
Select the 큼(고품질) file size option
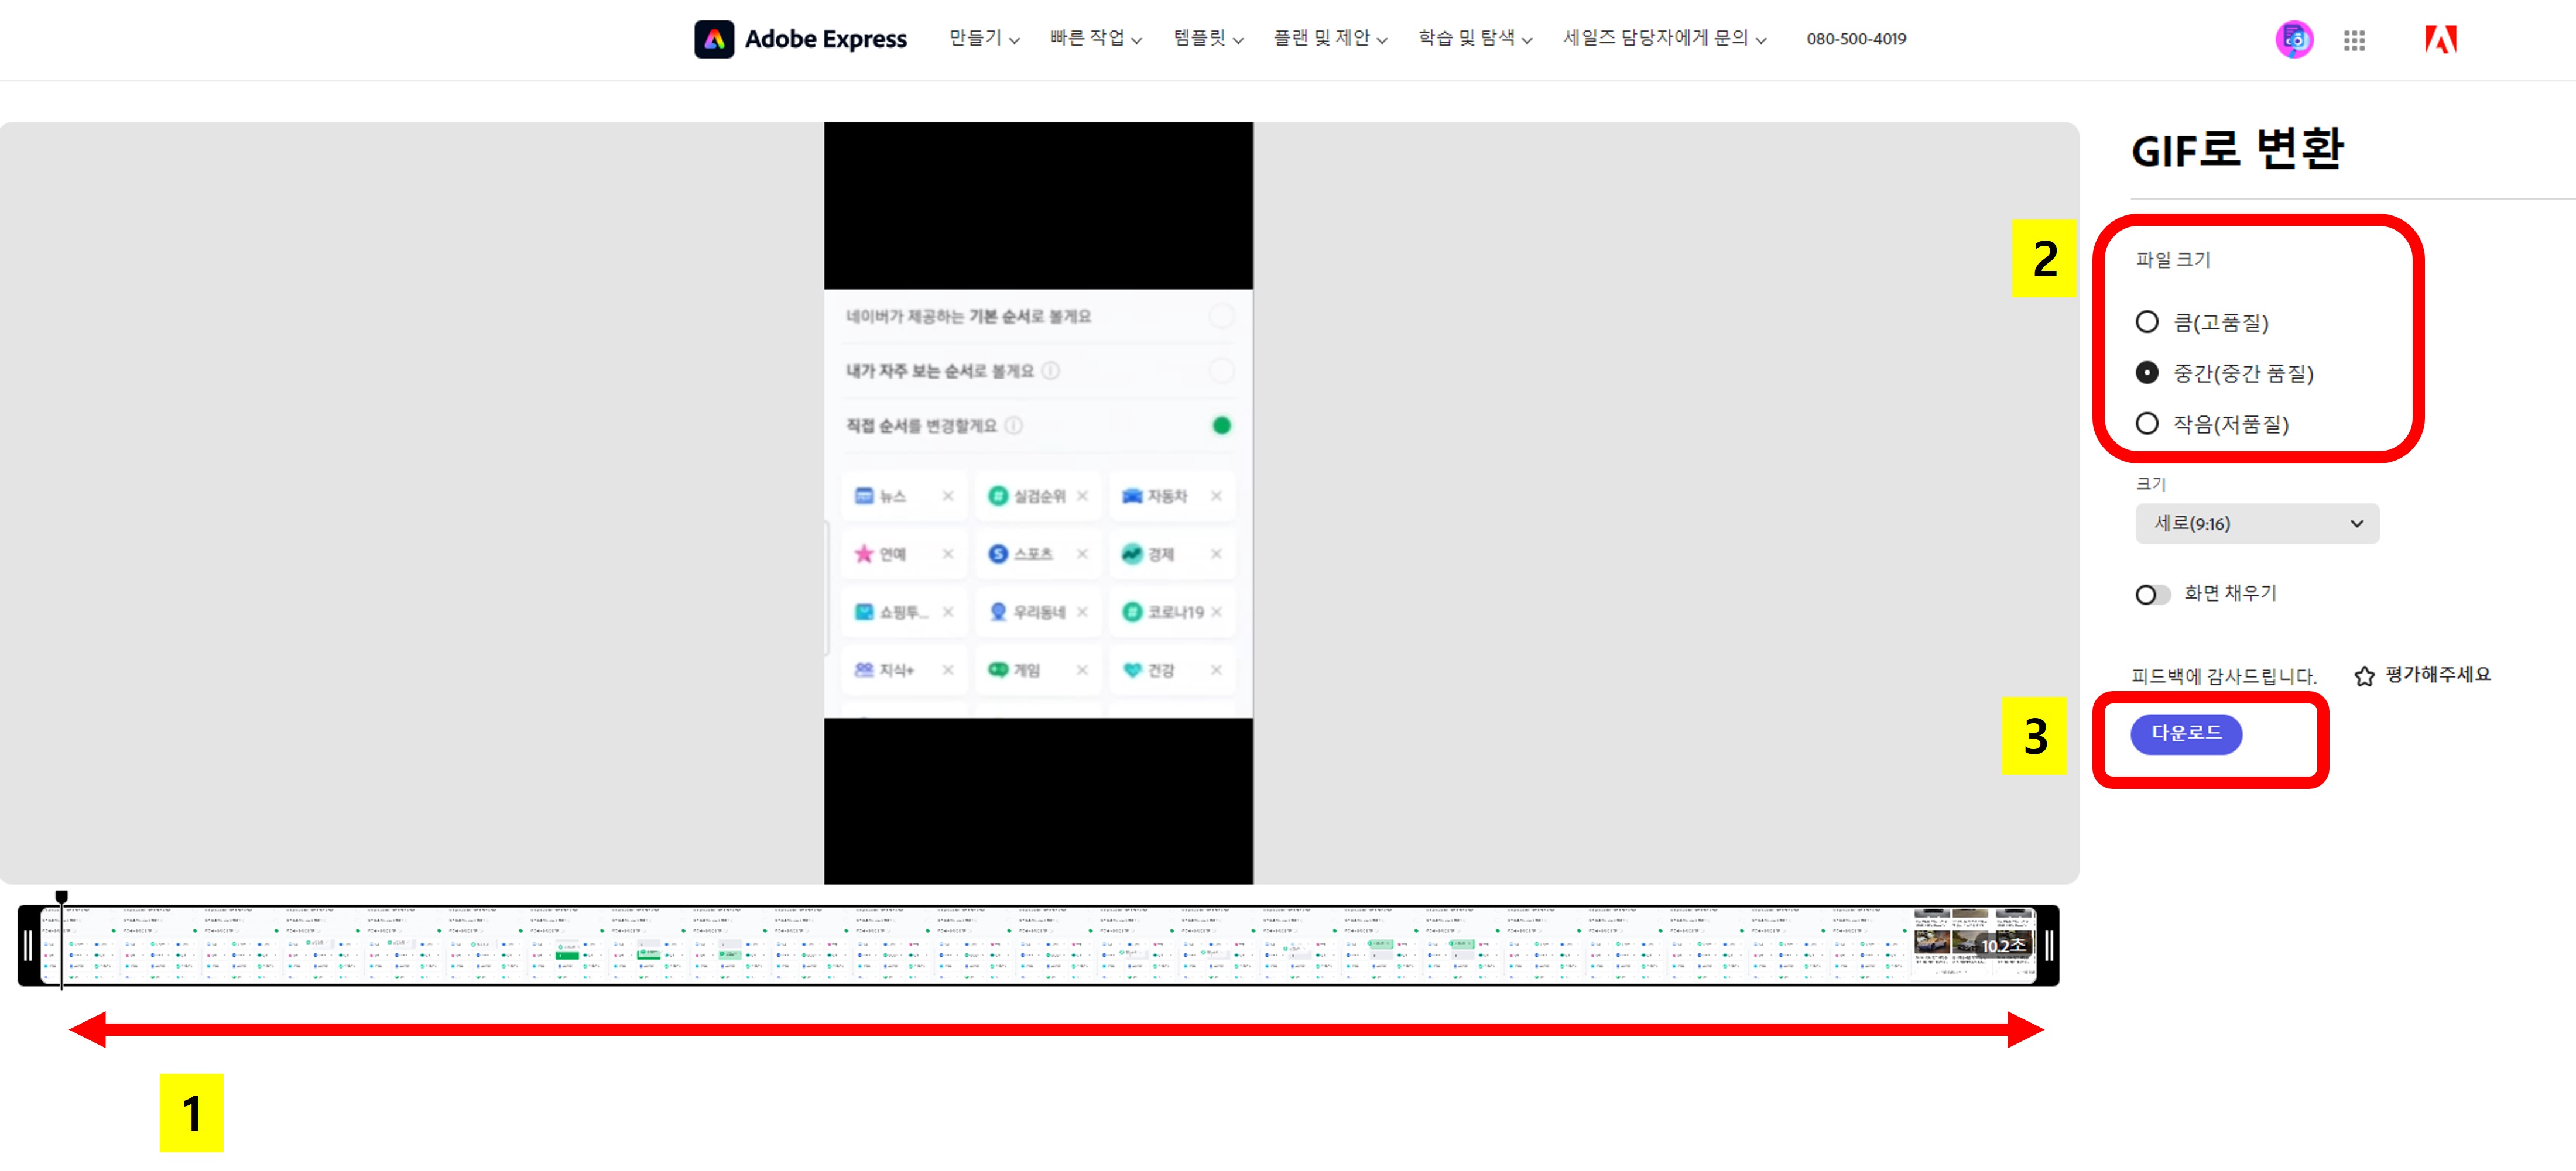2147,322
